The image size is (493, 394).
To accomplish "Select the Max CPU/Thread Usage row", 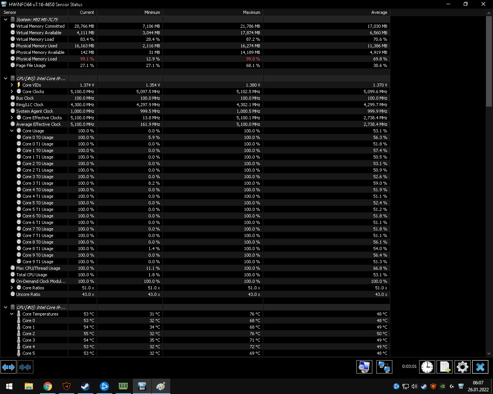I will 195,268.
